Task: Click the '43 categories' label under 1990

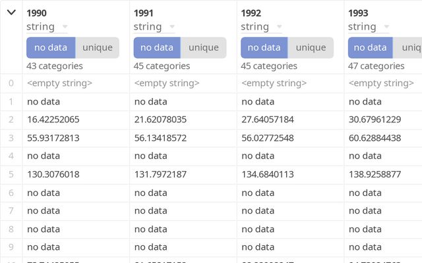Action: pyautogui.click(x=55, y=66)
